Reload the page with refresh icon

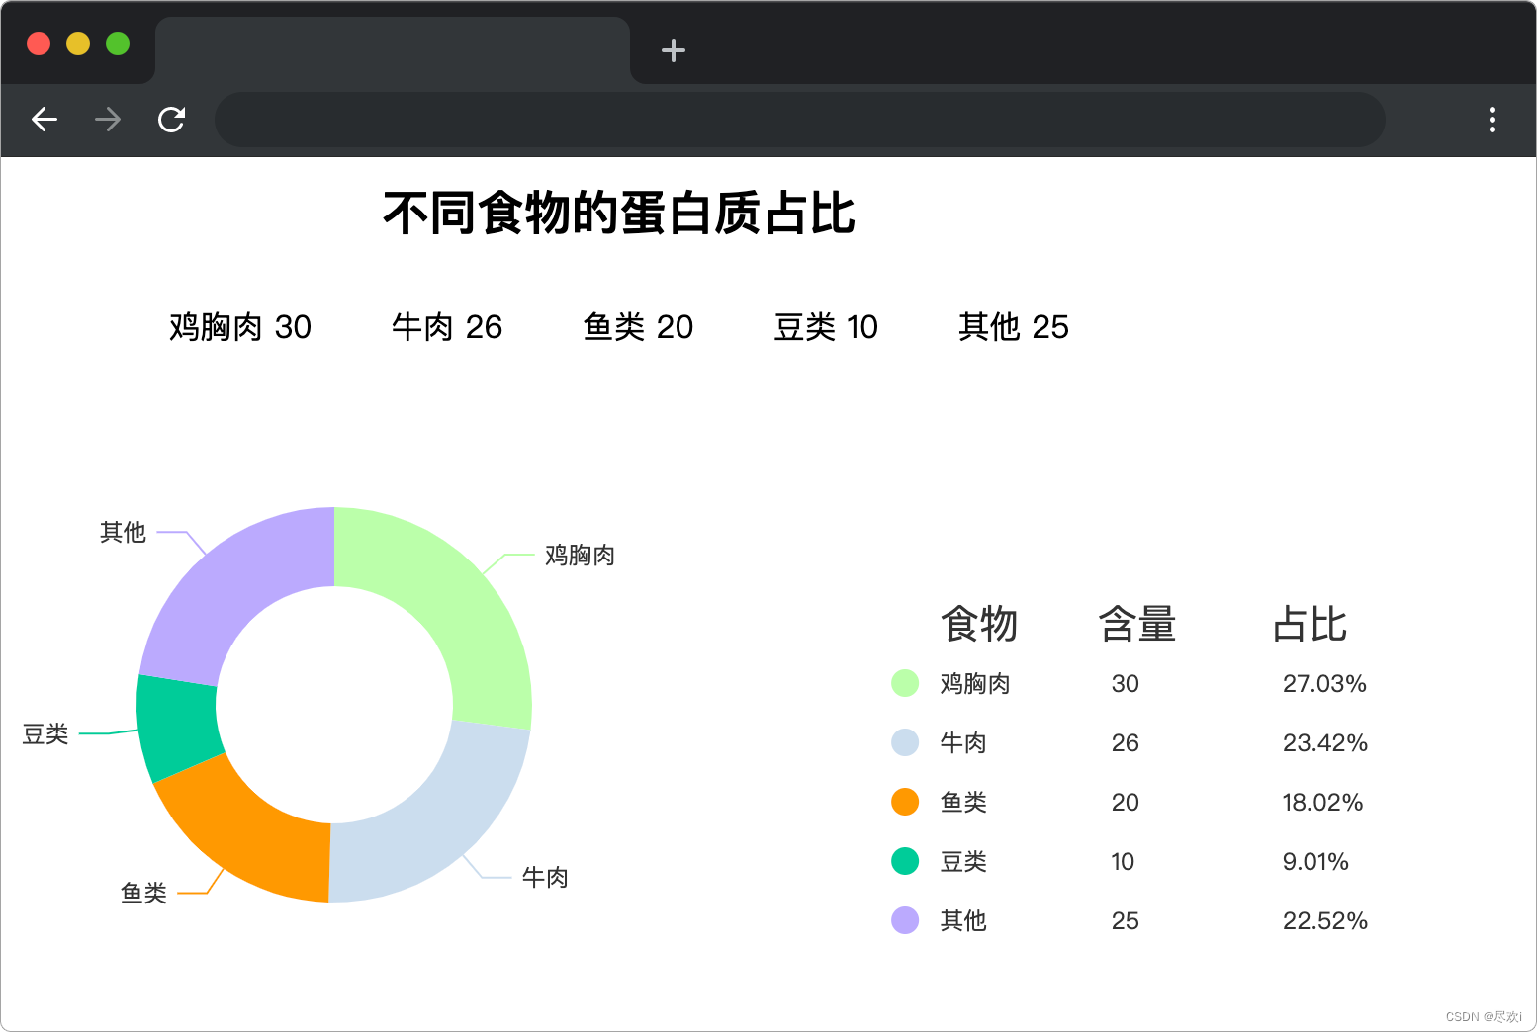pos(172,120)
